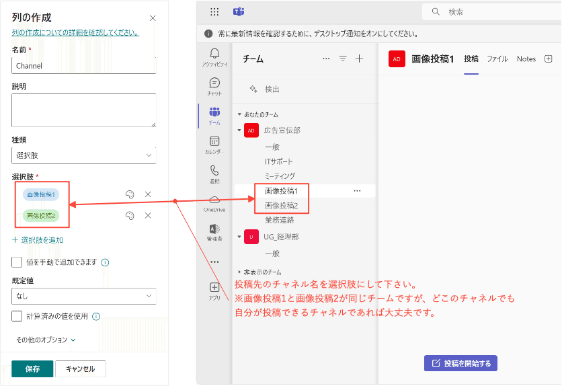Image resolution: width=562 pixels, height=386 pixels.
Task: Collapse the あなたのチーム section
Action: [240, 115]
